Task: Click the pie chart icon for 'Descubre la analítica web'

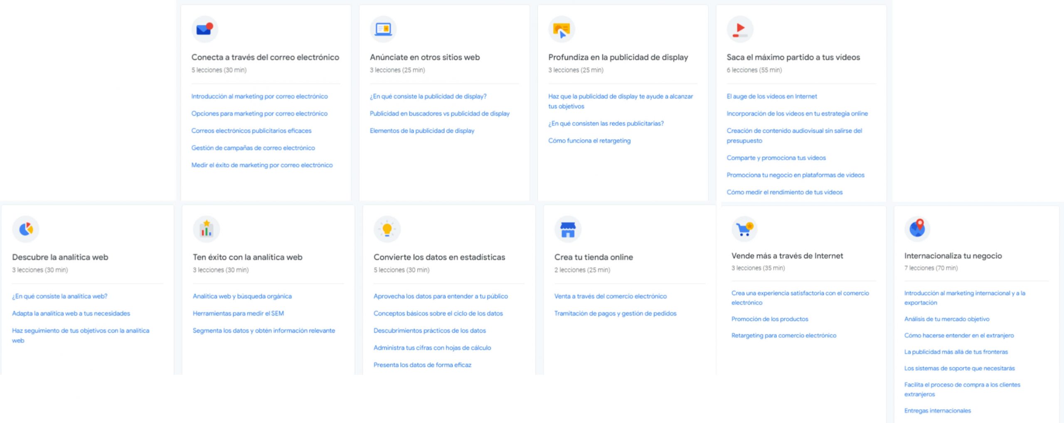Action: pyautogui.click(x=26, y=228)
